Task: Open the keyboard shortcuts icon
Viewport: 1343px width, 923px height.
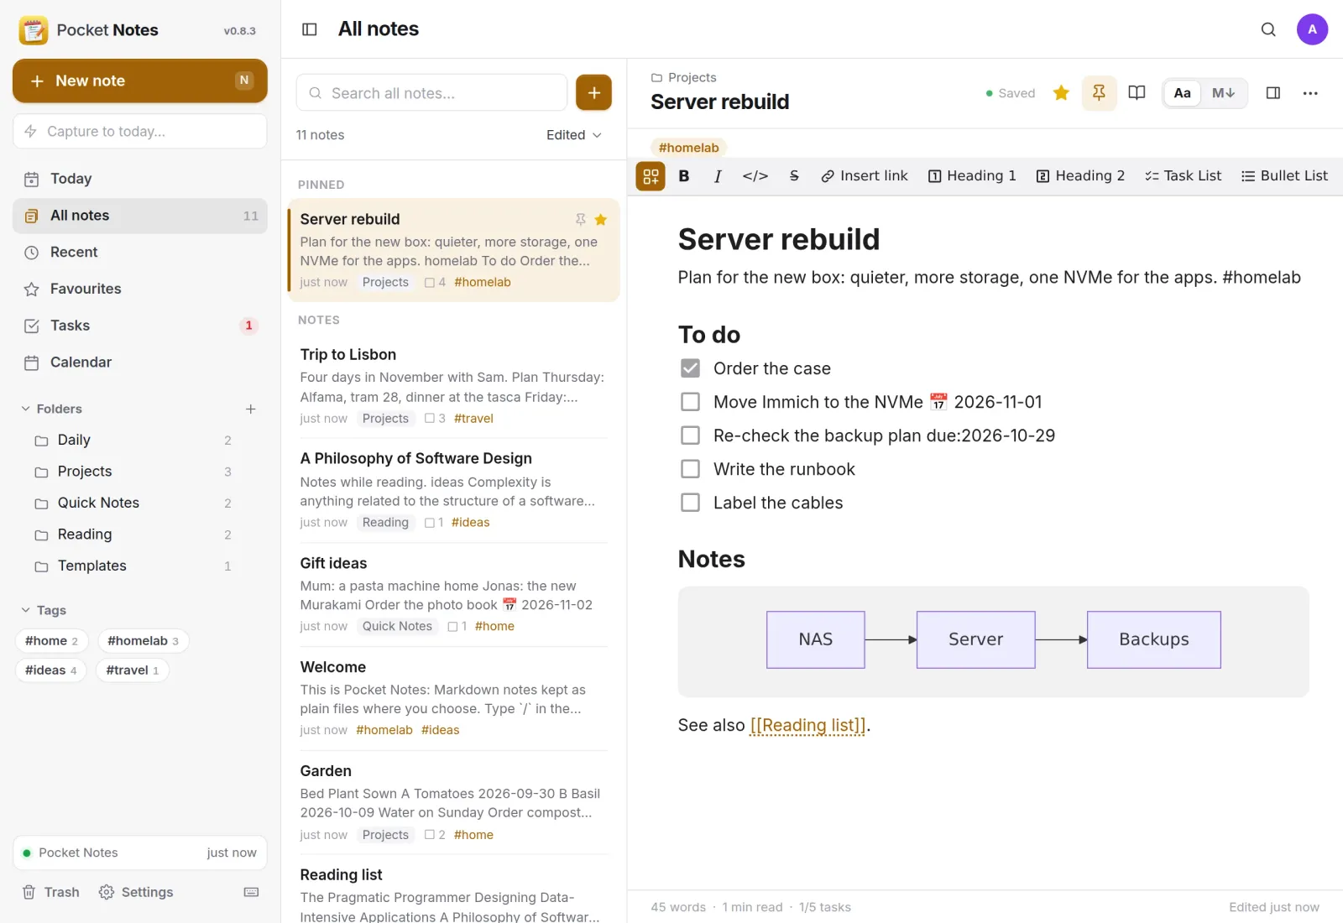Action: tap(251, 892)
